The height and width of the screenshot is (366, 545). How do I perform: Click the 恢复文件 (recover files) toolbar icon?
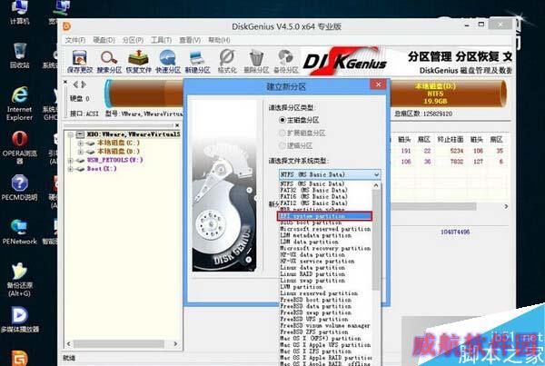138,61
